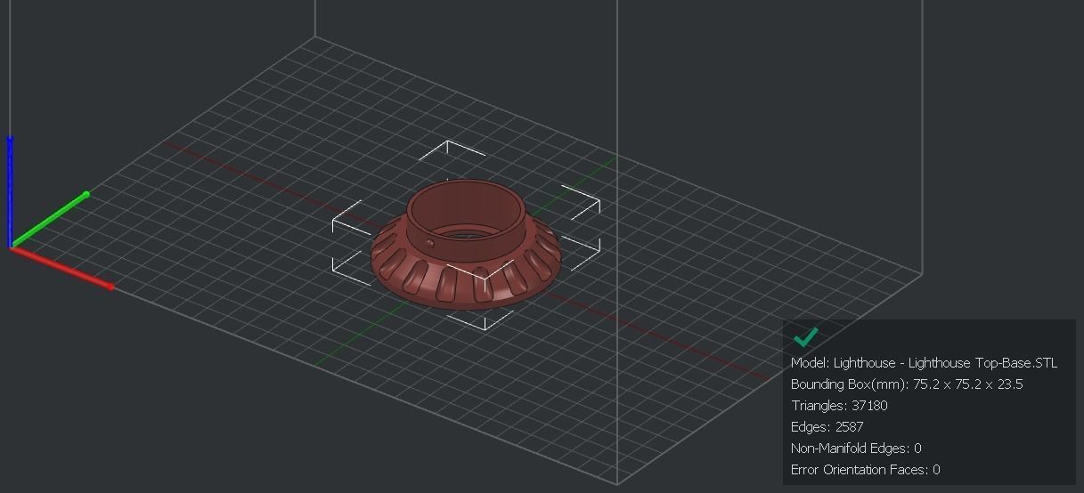Click the green Y axis arrow
1084x493 pixels.
(50, 219)
